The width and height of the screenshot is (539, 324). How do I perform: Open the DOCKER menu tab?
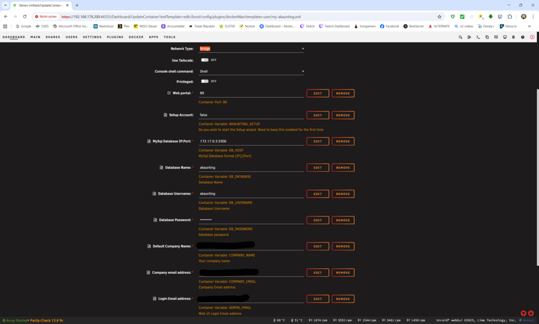point(136,37)
